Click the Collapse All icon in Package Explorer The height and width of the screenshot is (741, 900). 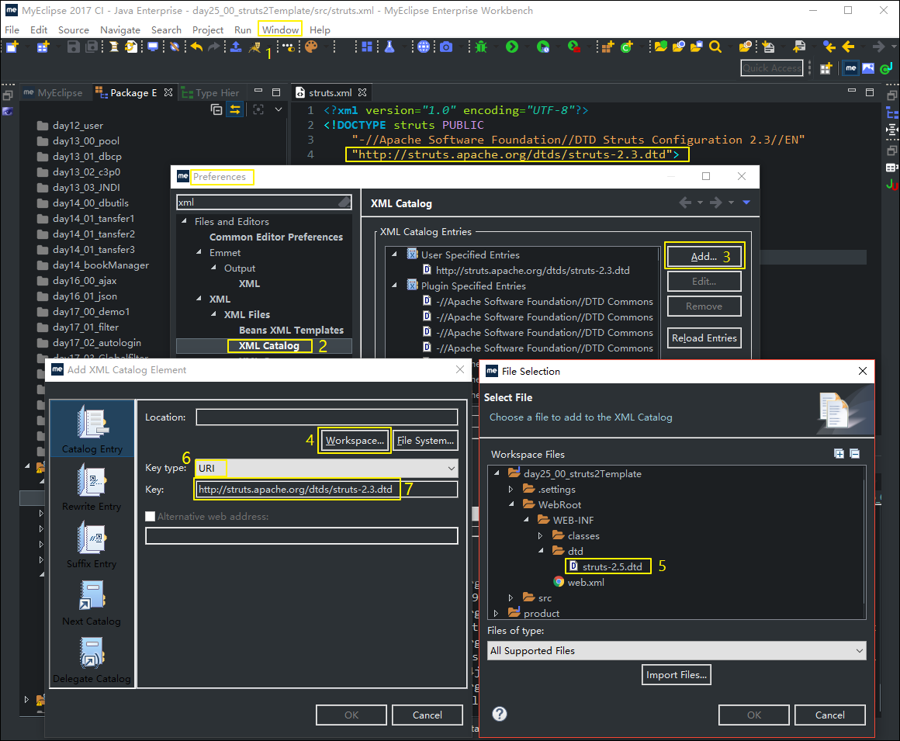pos(216,109)
